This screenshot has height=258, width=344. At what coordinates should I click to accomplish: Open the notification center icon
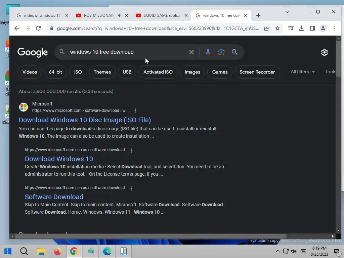337,252
